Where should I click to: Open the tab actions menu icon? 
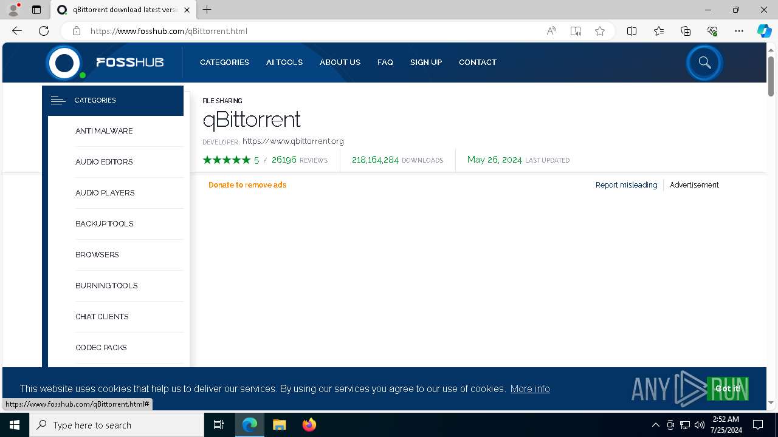(36, 10)
